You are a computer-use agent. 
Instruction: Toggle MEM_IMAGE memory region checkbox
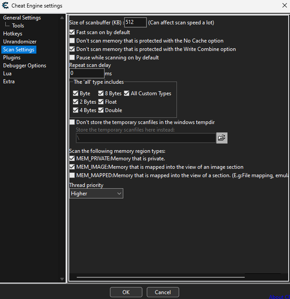tap(72, 167)
